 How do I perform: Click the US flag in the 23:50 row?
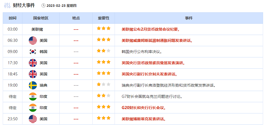(x=33, y=119)
